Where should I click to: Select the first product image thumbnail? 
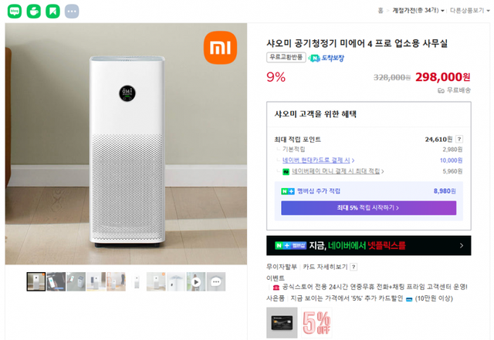pyautogui.click(x=36, y=282)
